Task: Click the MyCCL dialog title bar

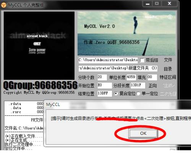Action: [117, 105]
